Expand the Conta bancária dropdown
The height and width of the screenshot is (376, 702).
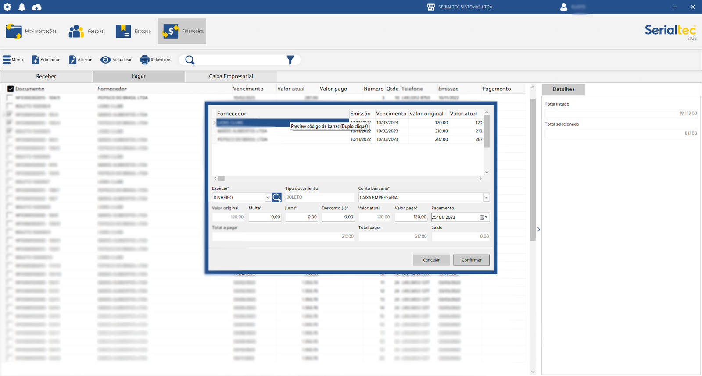click(x=486, y=198)
